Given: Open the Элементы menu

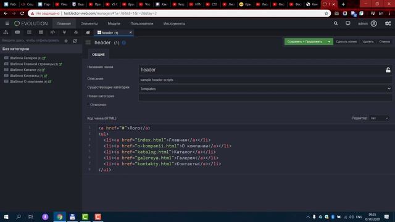Looking at the screenshot, I should point(89,23).
